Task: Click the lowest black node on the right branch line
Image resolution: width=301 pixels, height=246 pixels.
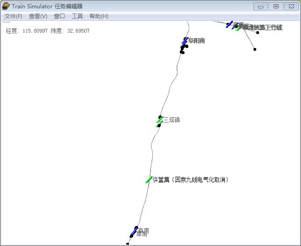Action: click(x=255, y=49)
